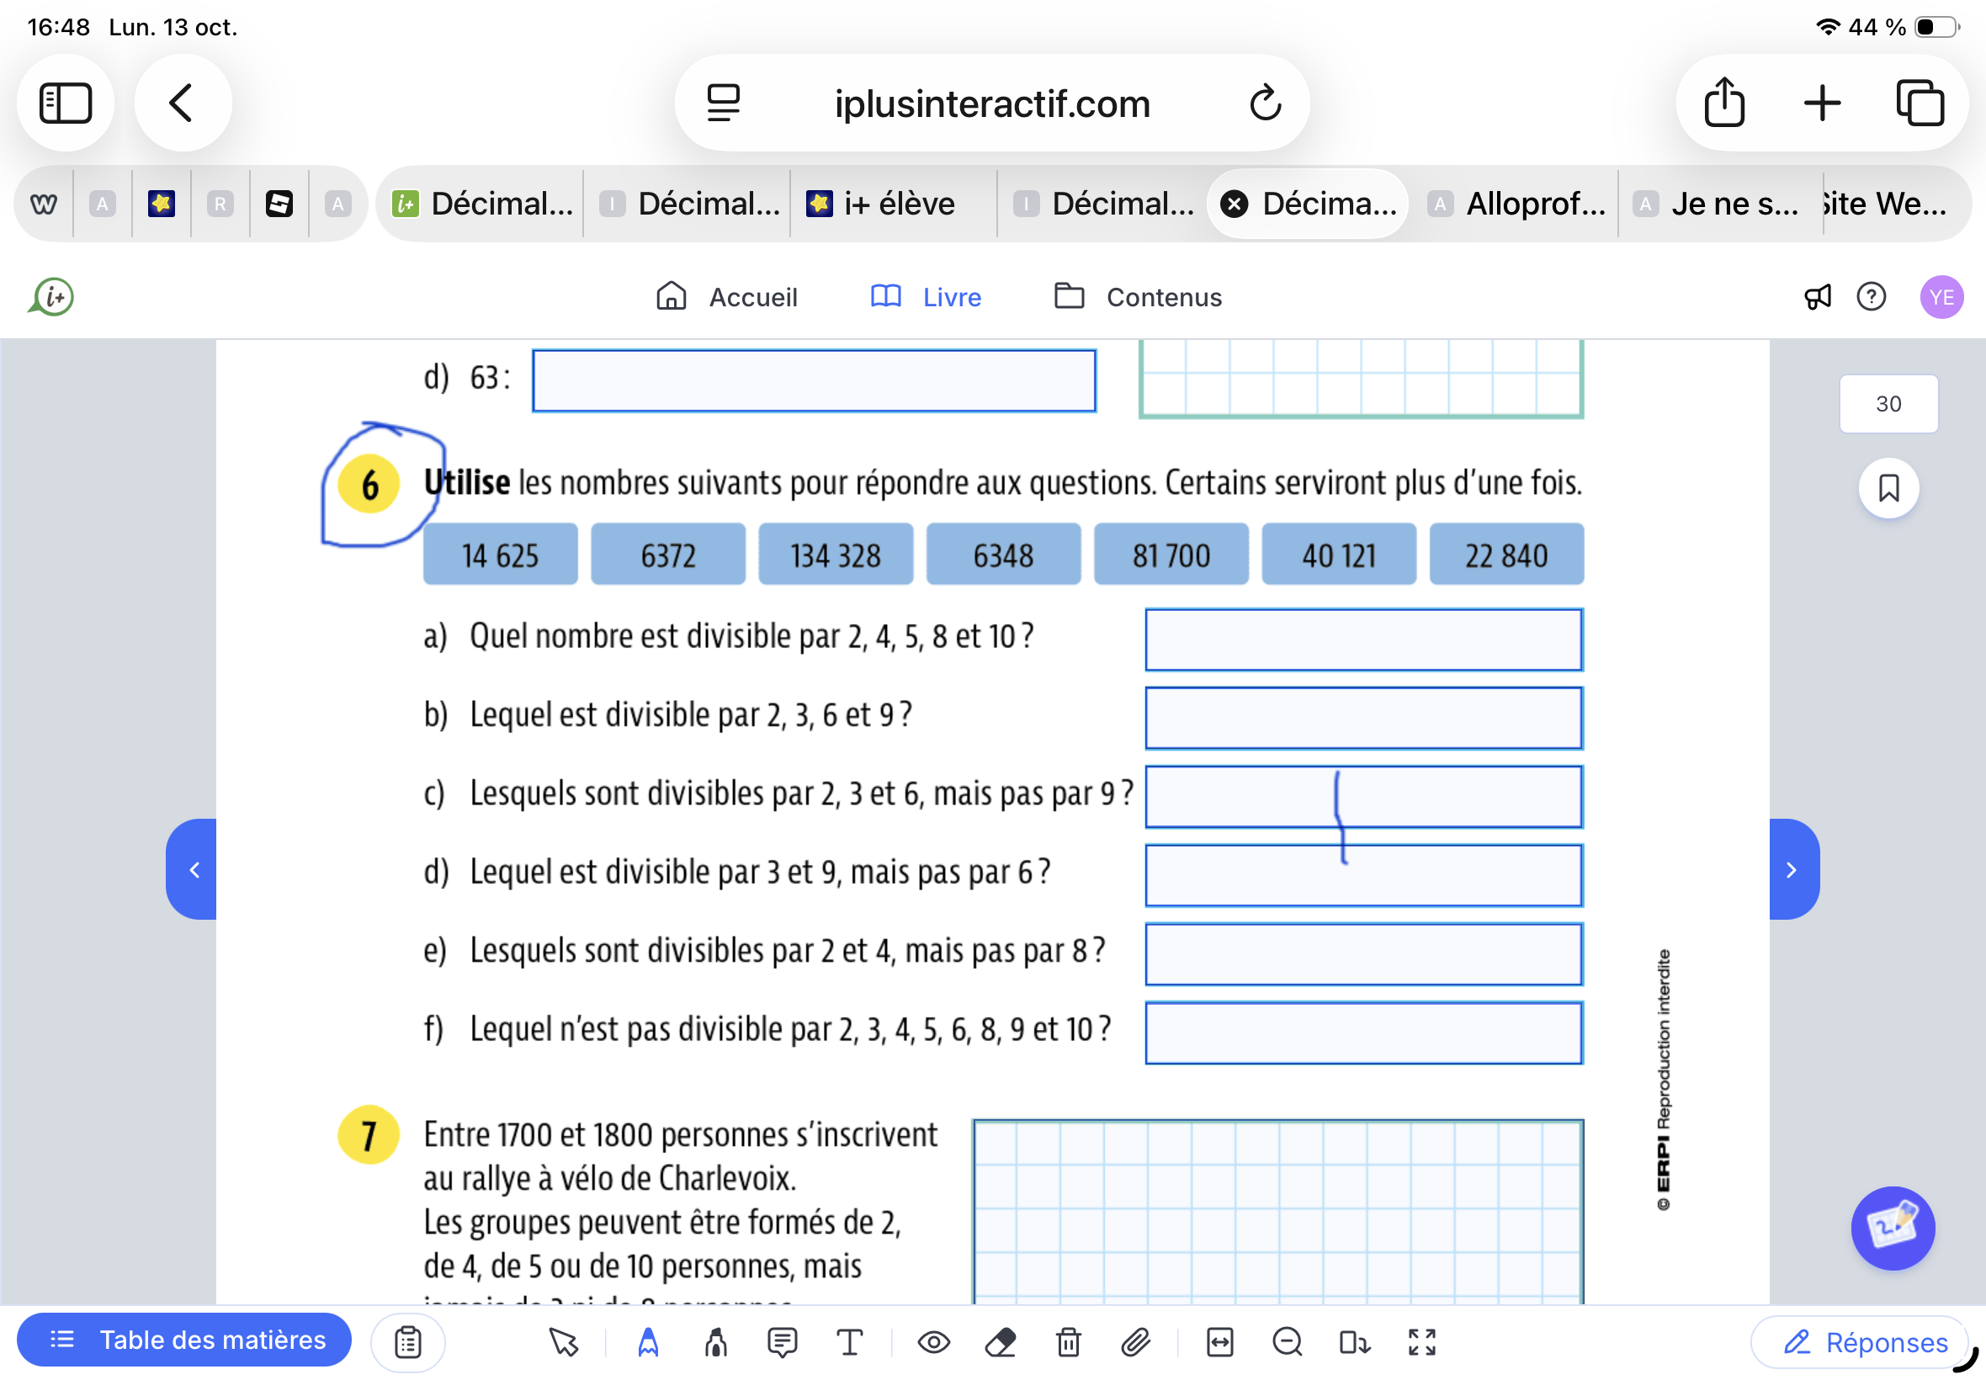Viewport: 1986px width, 1380px height.
Task: Select the text T tool
Action: pos(849,1342)
